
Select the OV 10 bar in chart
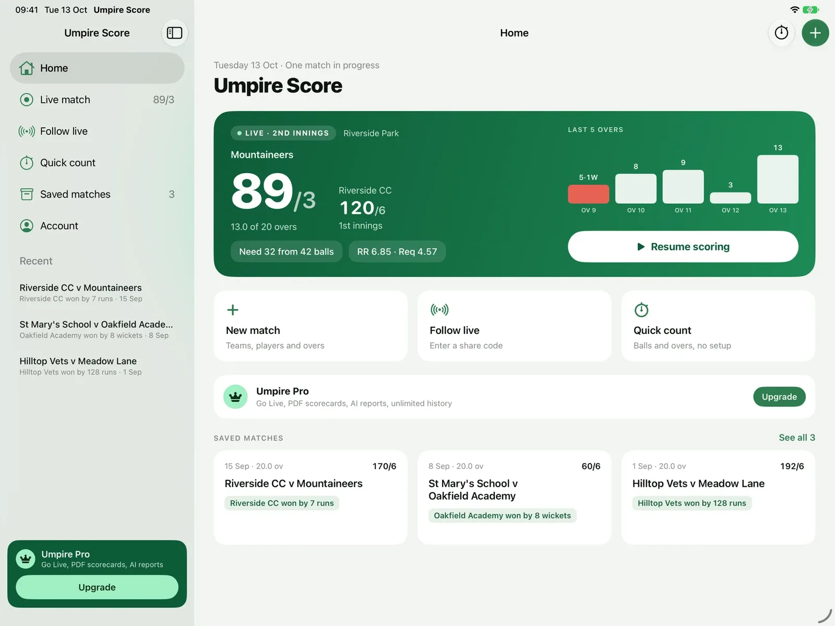click(636, 188)
